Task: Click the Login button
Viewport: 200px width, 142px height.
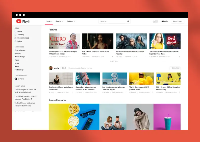Action: tap(165, 21)
